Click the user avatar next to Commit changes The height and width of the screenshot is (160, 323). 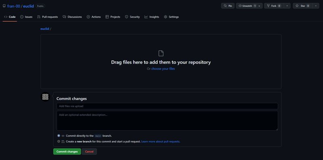click(x=45, y=97)
